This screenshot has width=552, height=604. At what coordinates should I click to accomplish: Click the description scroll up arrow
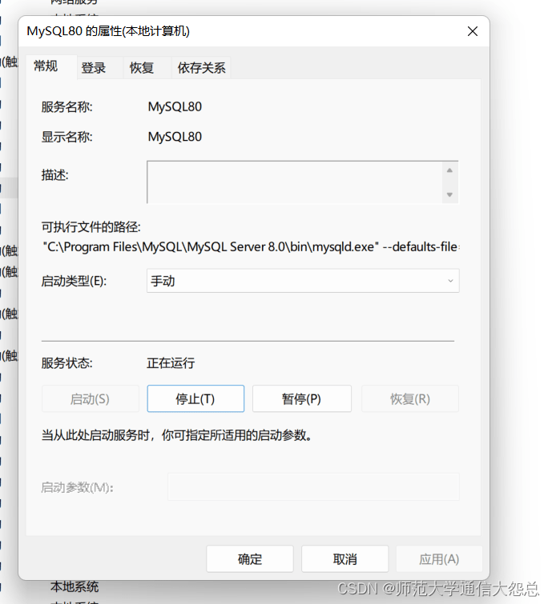tap(449, 170)
